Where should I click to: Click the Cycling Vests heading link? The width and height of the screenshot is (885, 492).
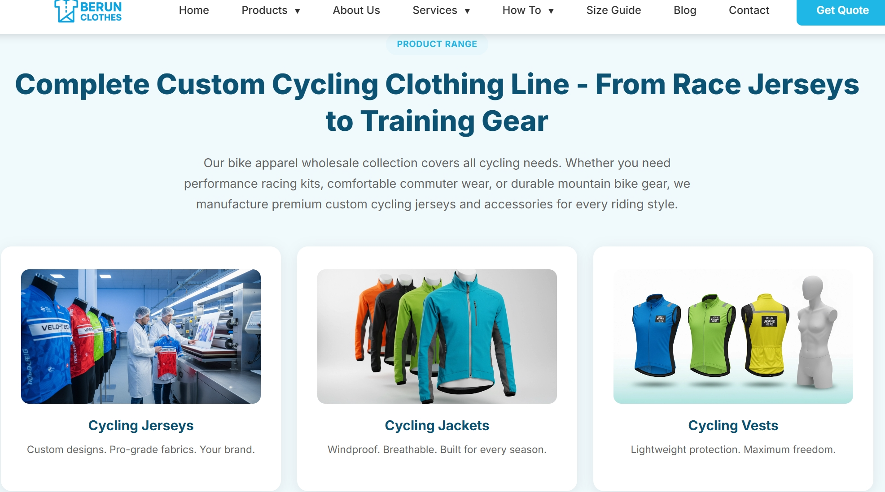coord(733,425)
